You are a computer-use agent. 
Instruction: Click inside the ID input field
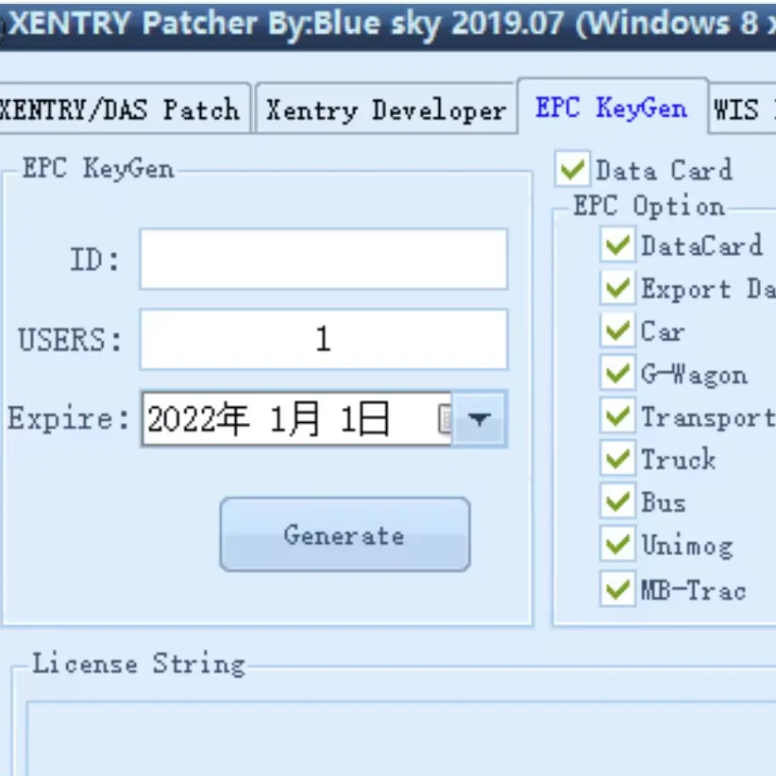(x=323, y=257)
